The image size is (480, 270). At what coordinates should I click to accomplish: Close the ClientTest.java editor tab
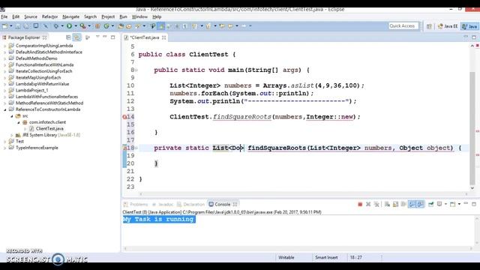coord(164,37)
